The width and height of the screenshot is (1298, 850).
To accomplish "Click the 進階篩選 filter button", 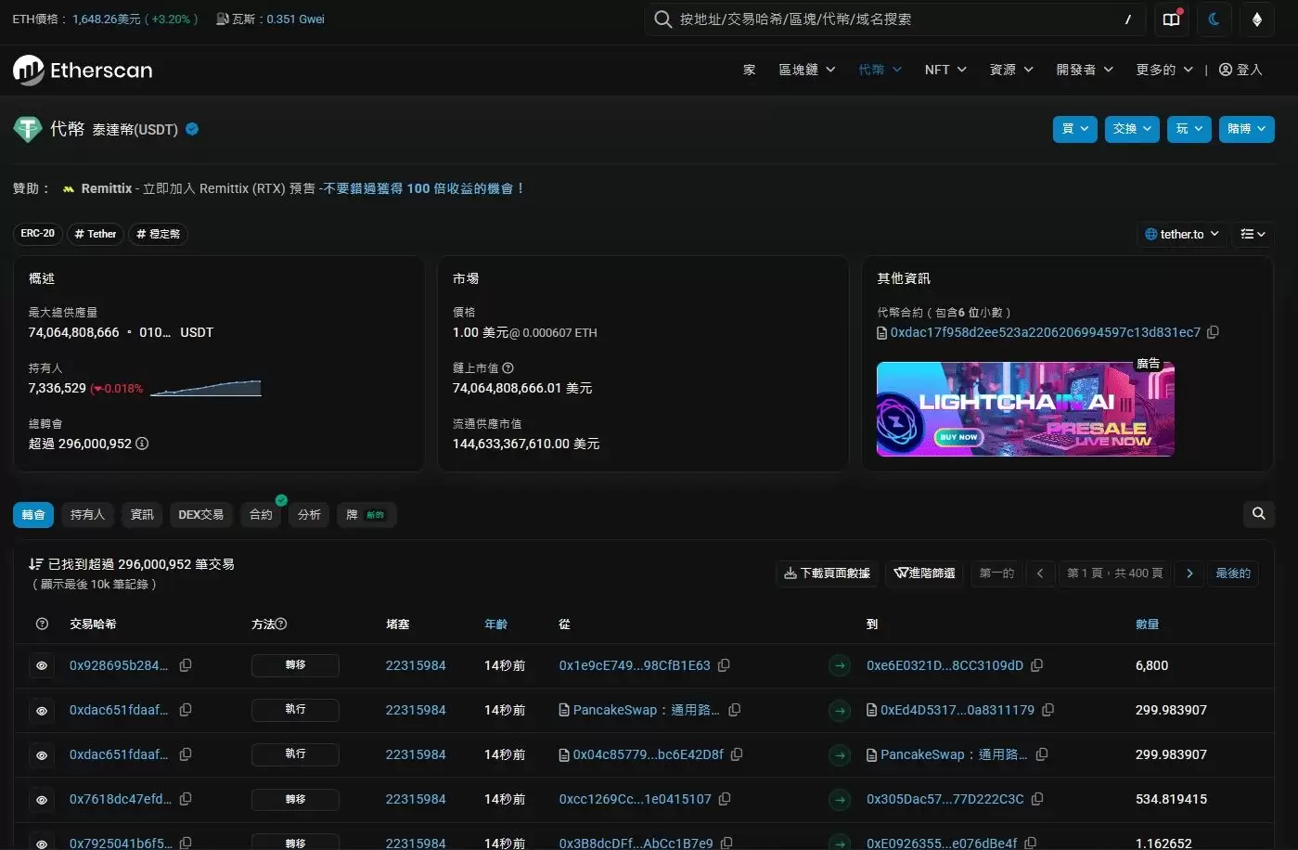I will pyautogui.click(x=924, y=573).
